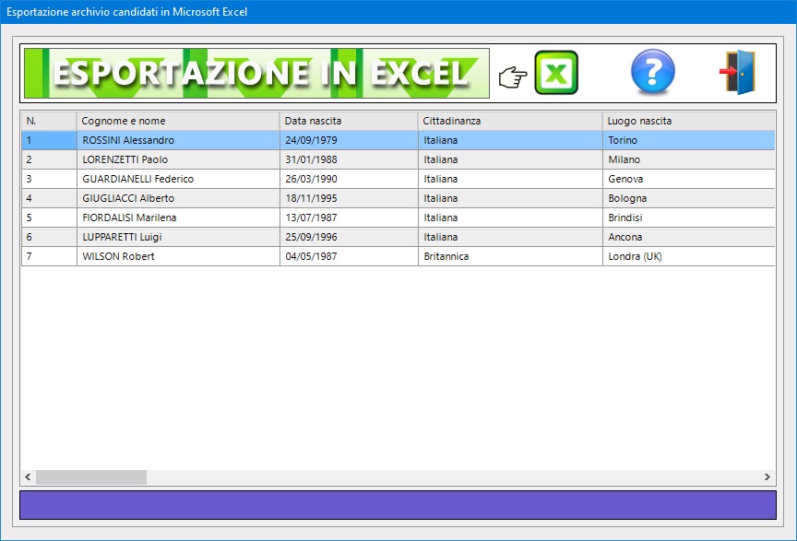Click the green Excel export icon
This screenshot has height=541, width=797.
pos(556,73)
